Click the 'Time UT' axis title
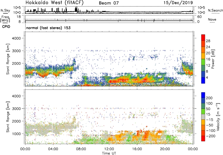The height and width of the screenshot is (155, 223). pyautogui.click(x=109, y=153)
